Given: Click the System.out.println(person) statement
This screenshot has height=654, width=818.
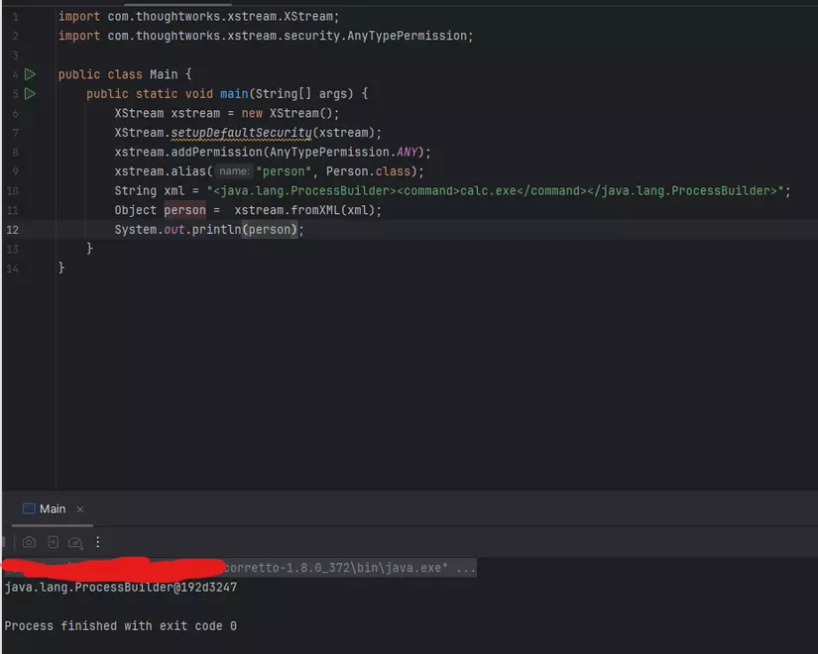Looking at the screenshot, I should (x=208, y=230).
